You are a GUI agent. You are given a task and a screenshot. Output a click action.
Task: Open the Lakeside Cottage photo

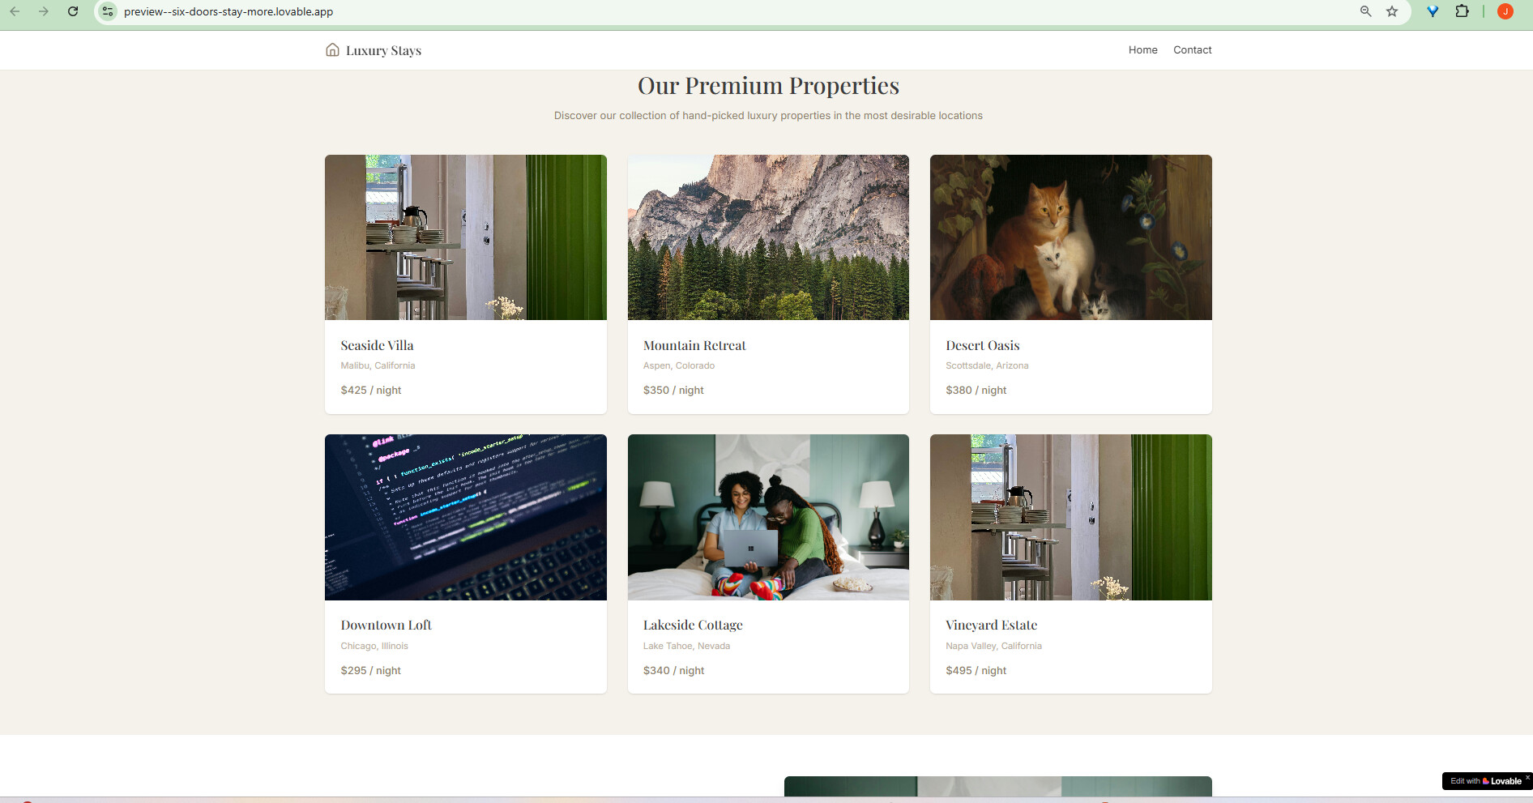click(768, 517)
